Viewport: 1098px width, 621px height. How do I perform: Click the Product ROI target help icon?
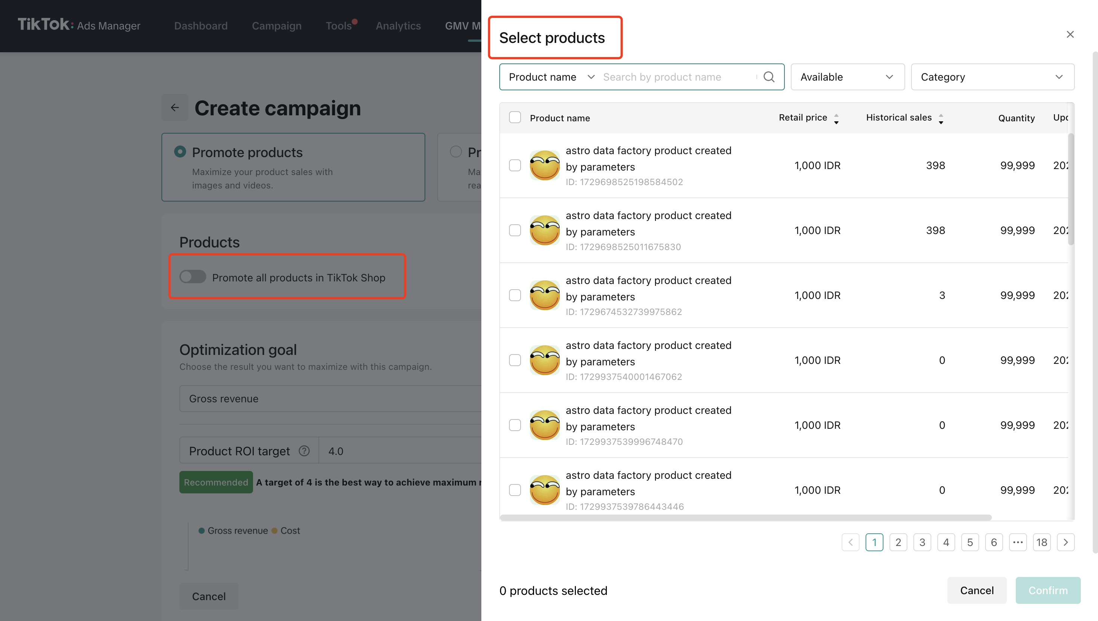(x=304, y=451)
